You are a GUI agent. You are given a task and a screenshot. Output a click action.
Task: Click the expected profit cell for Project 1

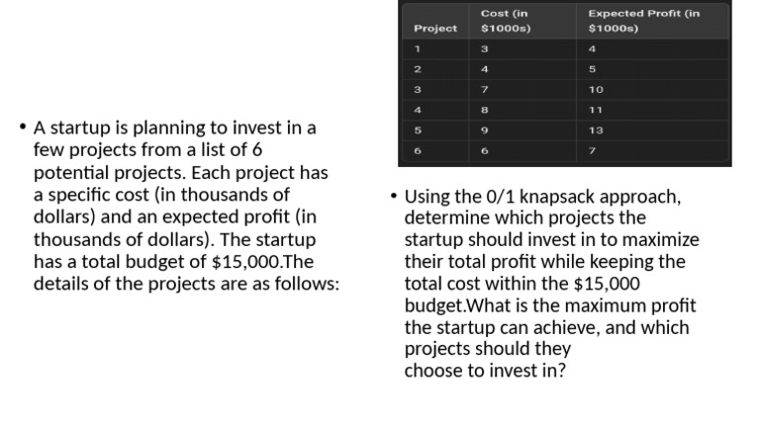click(x=592, y=48)
